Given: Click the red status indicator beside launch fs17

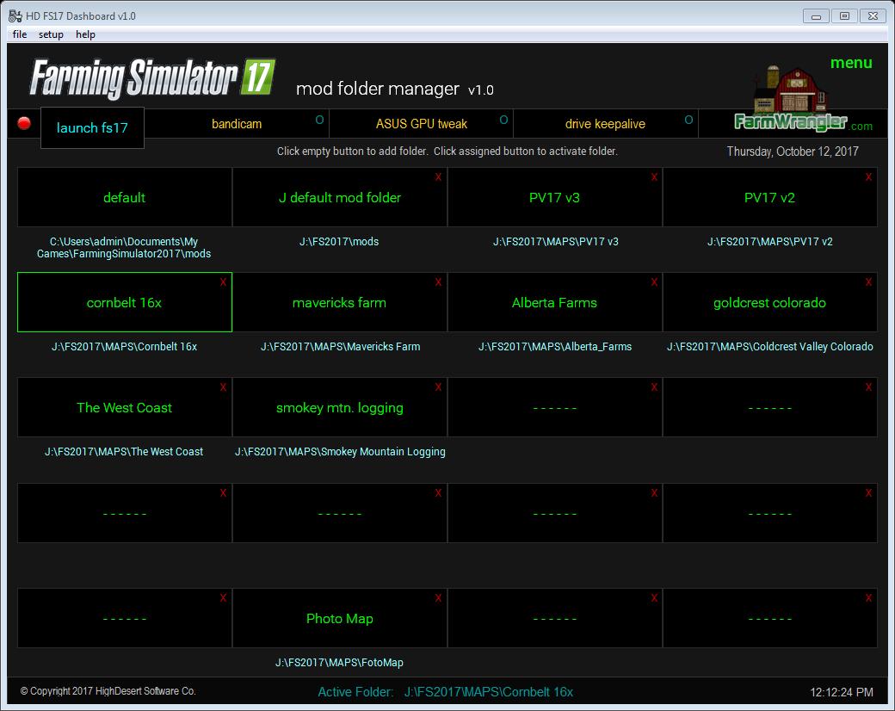Looking at the screenshot, I should (x=24, y=123).
